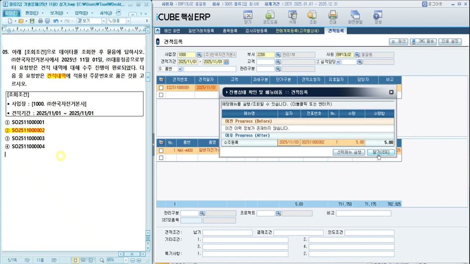Open the 65% zoom dropdown

(x=126, y=260)
